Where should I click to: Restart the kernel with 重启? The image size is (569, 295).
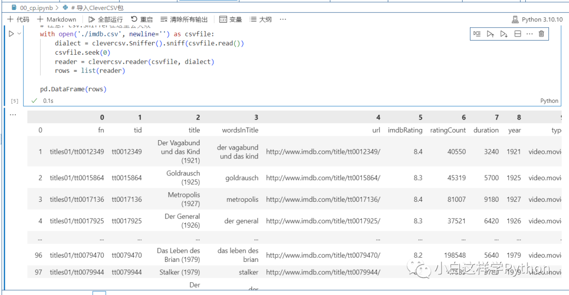click(x=142, y=19)
